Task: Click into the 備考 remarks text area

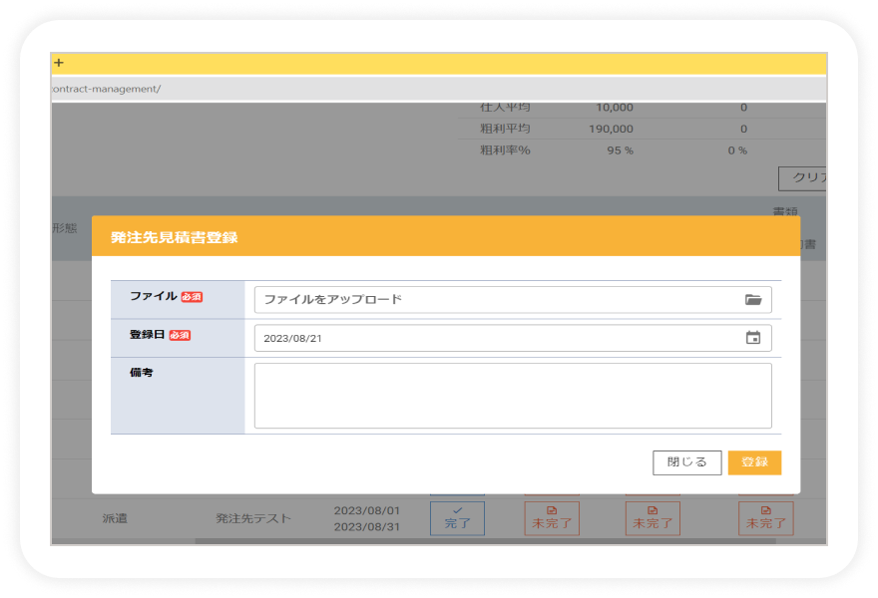Action: (513, 396)
